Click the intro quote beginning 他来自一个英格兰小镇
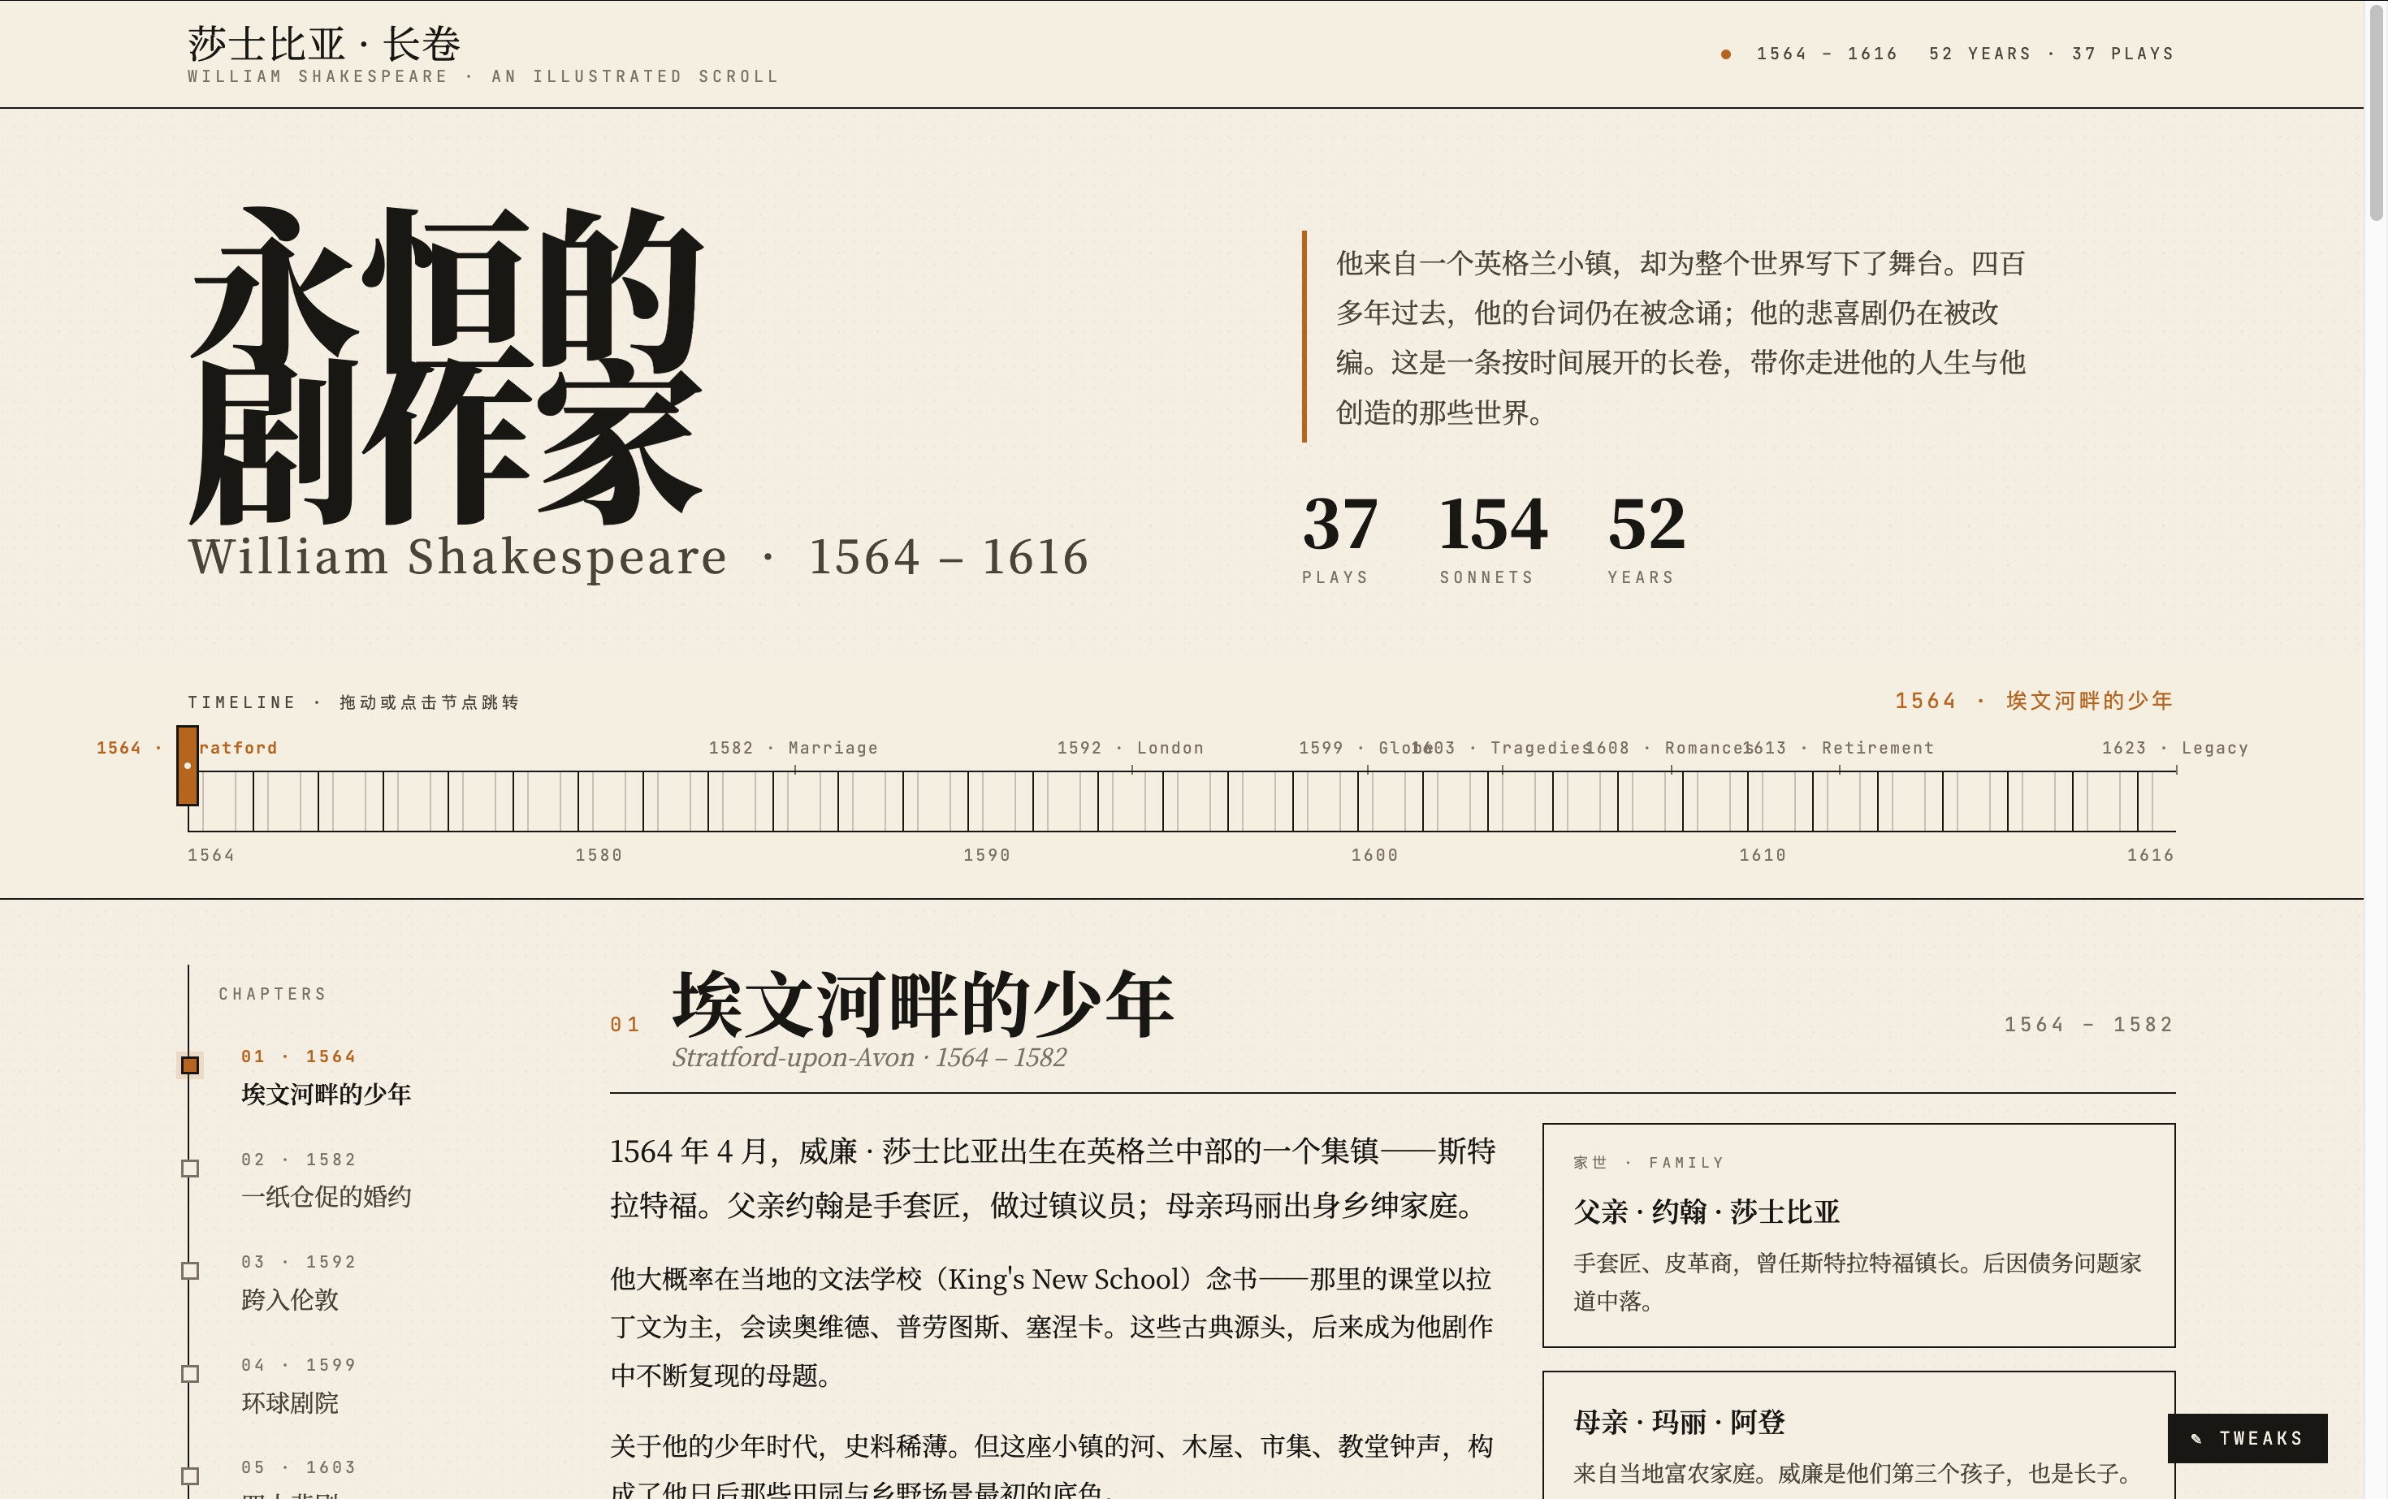This screenshot has height=1499, width=2388. point(1680,337)
